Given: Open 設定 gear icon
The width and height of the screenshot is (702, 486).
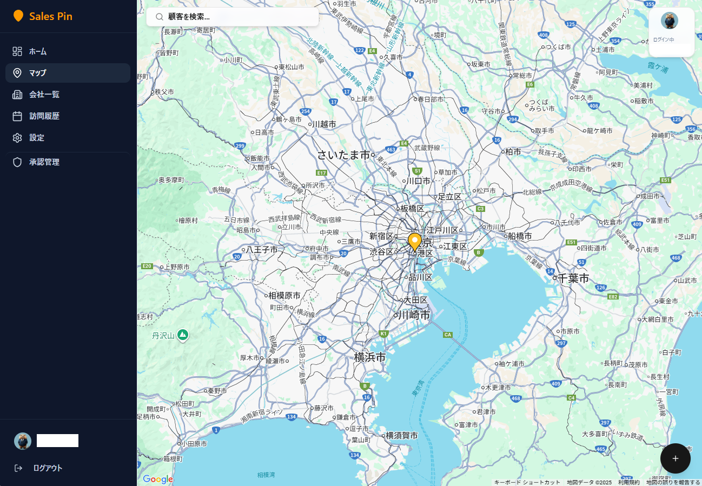Looking at the screenshot, I should click(17, 138).
